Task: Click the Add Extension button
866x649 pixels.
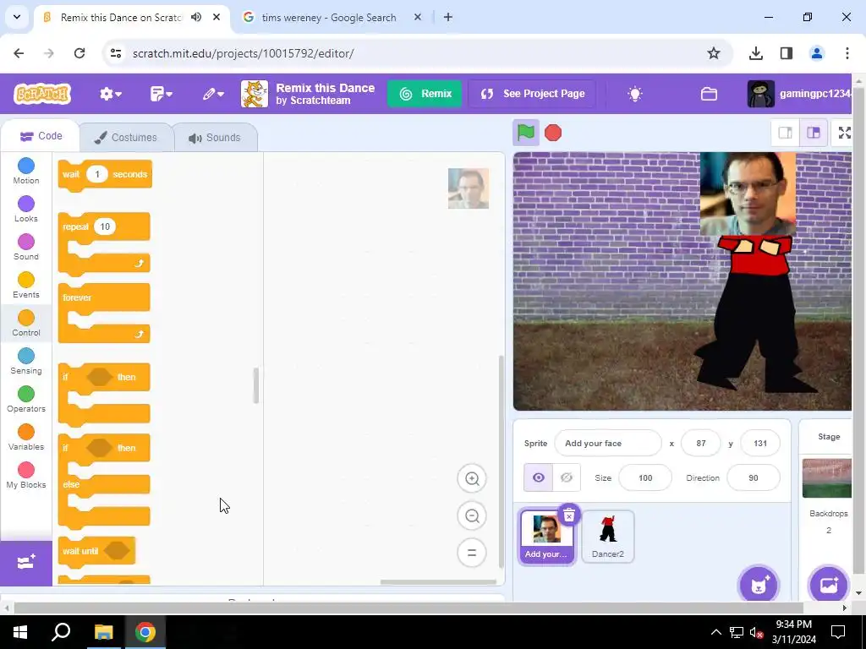Action: pos(26,563)
